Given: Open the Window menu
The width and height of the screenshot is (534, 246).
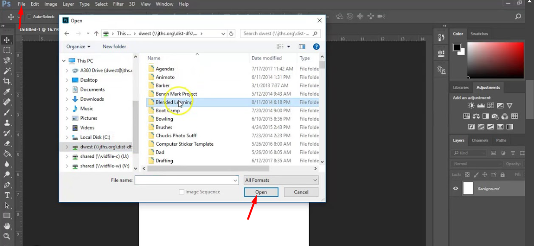Looking at the screenshot, I should [x=164, y=4].
